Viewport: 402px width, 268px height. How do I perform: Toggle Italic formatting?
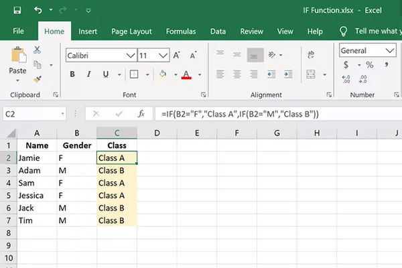[89, 74]
